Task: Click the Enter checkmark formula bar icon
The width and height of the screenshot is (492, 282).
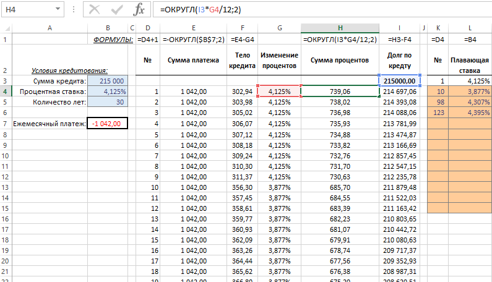Action: 117,9
